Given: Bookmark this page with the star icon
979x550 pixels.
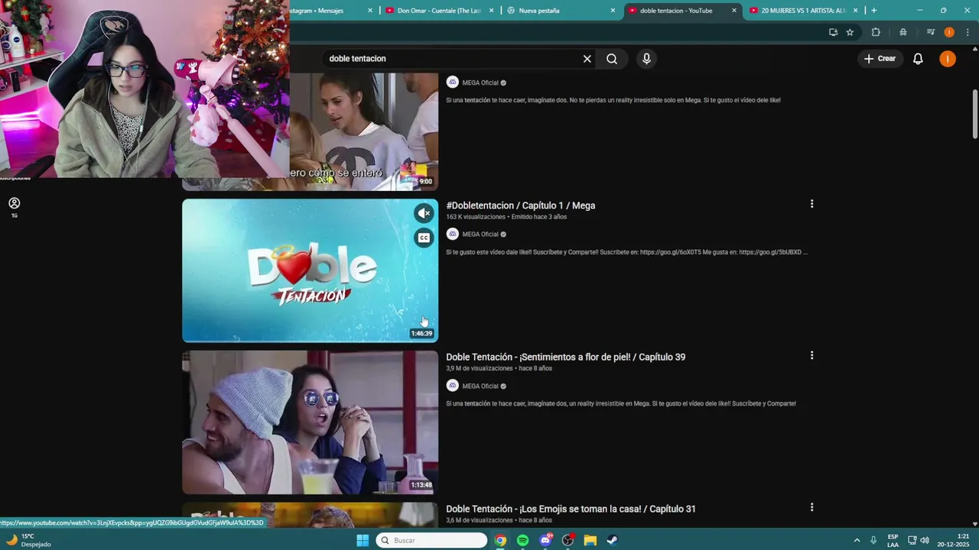Looking at the screenshot, I should (x=850, y=32).
